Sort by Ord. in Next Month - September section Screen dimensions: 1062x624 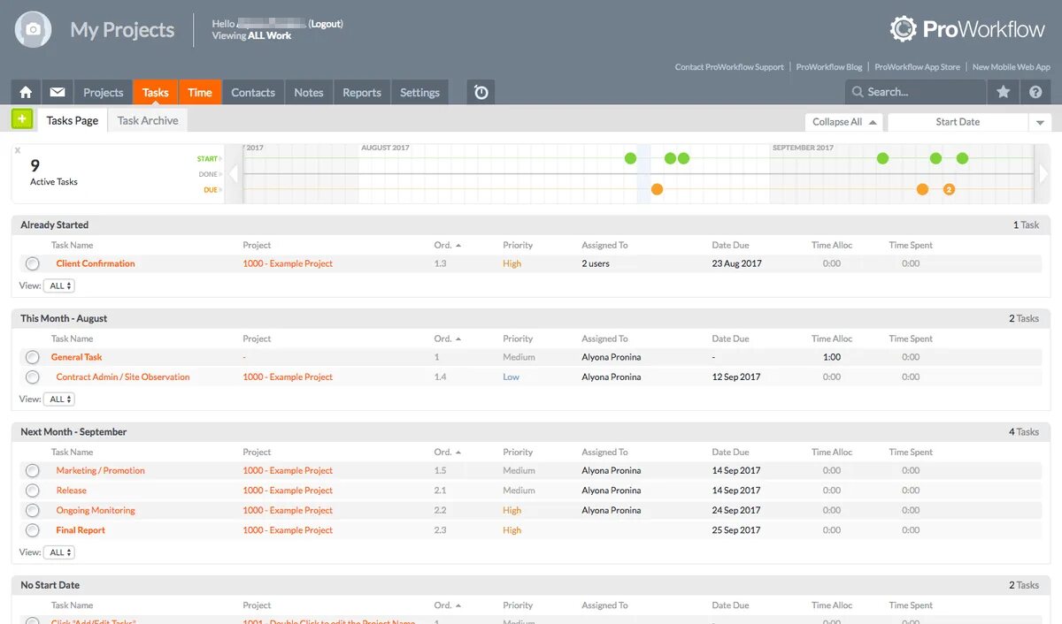(x=448, y=452)
